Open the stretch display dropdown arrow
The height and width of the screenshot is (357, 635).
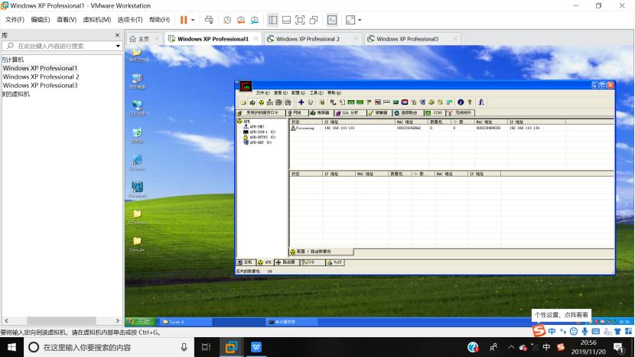pos(360,20)
